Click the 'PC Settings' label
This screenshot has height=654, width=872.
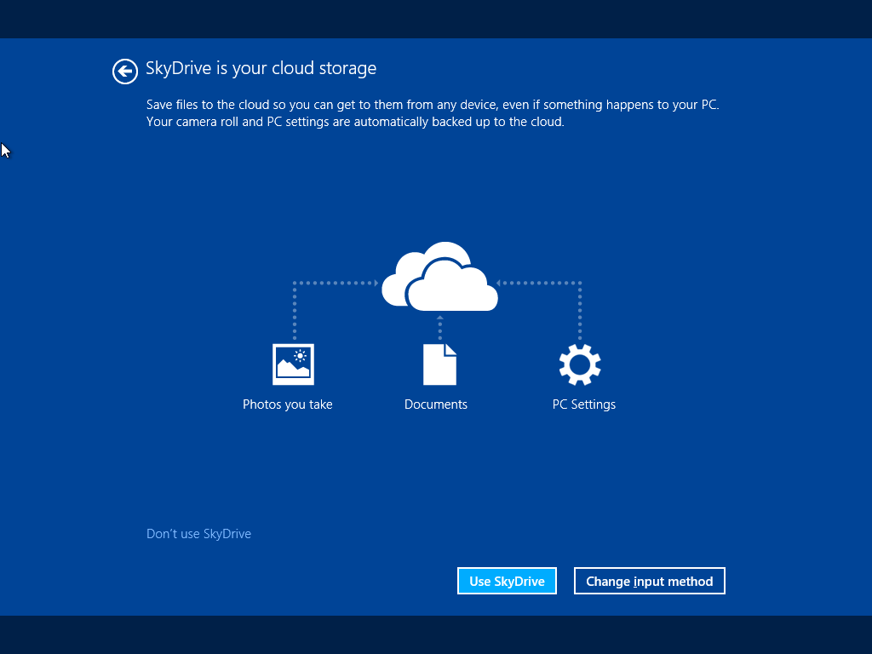pos(584,404)
